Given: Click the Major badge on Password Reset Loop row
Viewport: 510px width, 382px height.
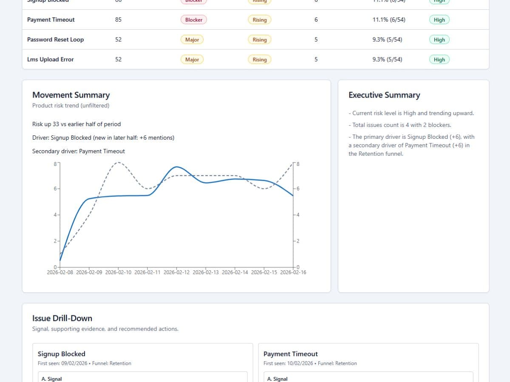Looking at the screenshot, I should click(x=192, y=39).
